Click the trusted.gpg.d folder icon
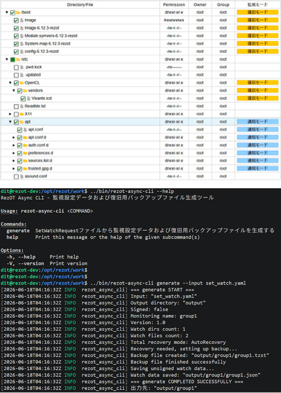 (25, 169)
